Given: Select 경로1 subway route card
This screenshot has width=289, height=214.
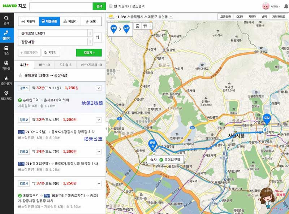Looking at the screenshot, I should point(60,97).
